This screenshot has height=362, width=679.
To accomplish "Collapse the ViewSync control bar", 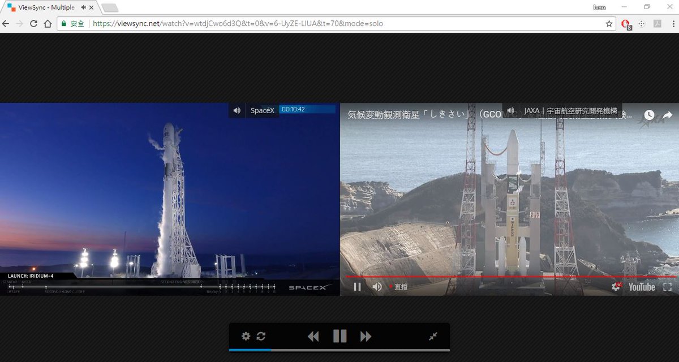I will click(x=433, y=336).
